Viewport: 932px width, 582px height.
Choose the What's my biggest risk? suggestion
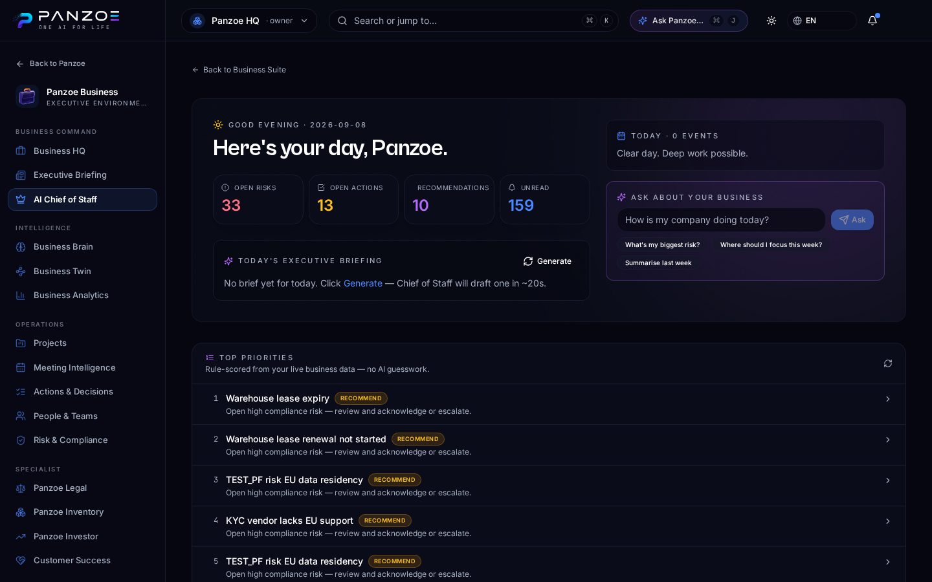tap(662, 245)
